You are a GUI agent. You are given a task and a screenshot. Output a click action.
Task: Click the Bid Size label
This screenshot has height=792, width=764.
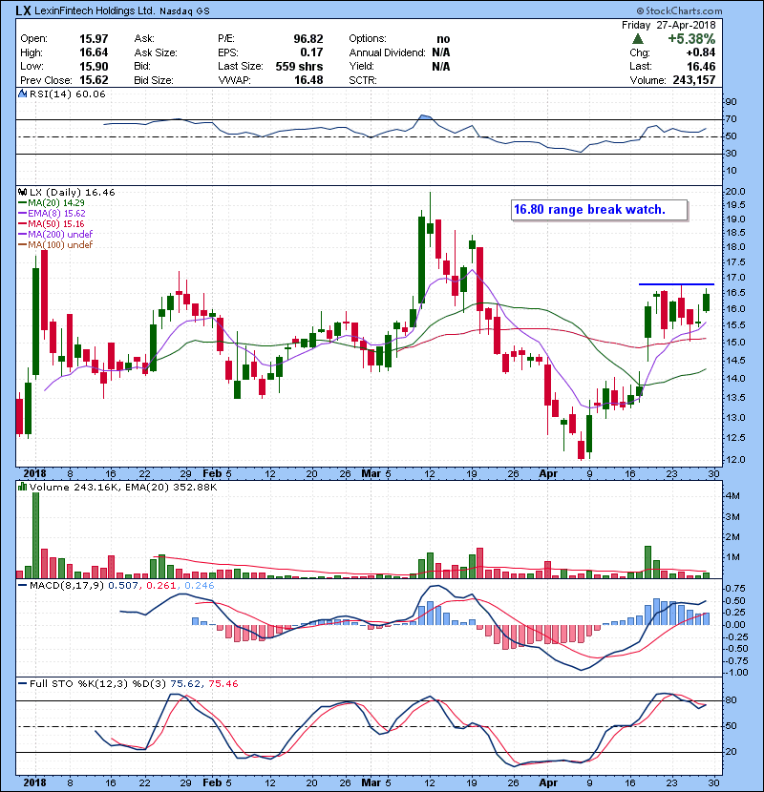(154, 80)
